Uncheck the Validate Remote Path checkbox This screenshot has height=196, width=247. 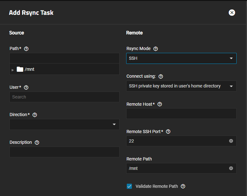(129, 186)
